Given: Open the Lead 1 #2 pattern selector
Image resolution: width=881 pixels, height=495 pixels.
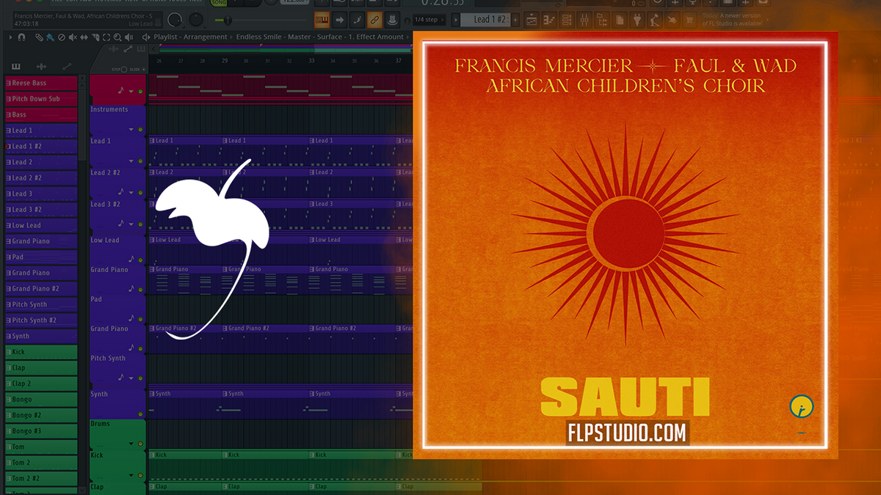Looking at the screenshot, I should point(488,21).
